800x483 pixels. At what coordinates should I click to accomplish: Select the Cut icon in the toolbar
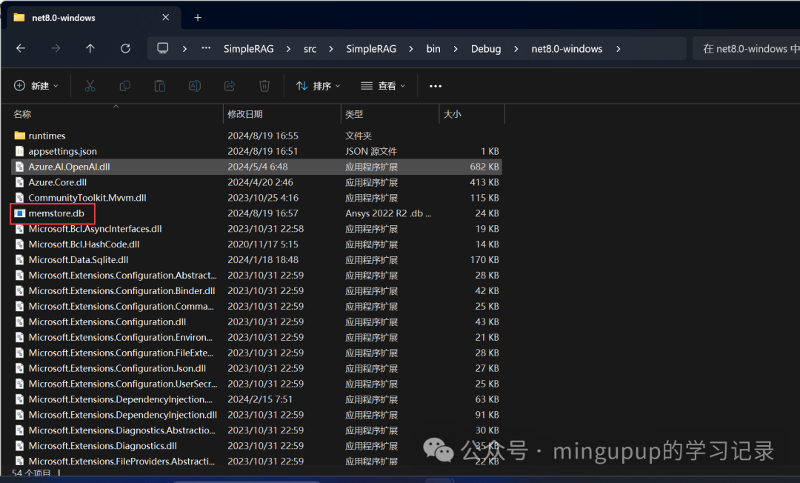pyautogui.click(x=90, y=85)
